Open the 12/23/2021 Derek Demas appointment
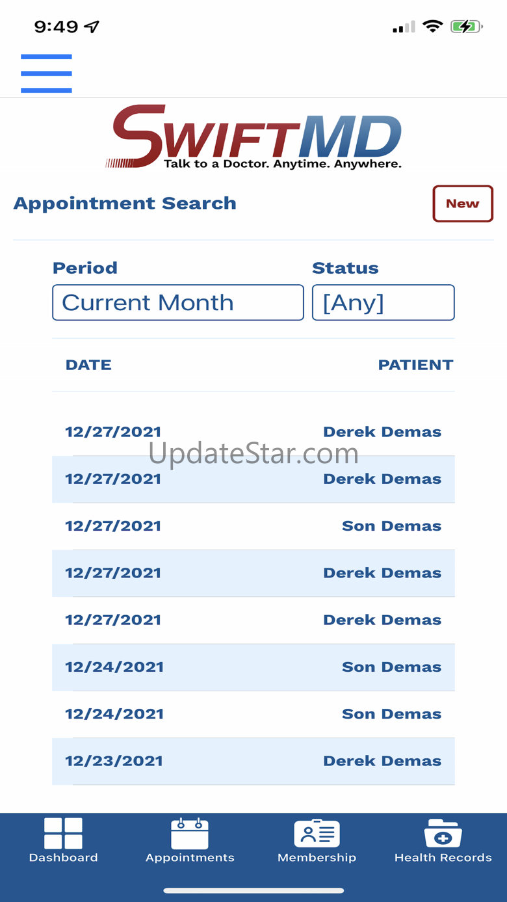This screenshot has height=902, width=507. (x=253, y=761)
